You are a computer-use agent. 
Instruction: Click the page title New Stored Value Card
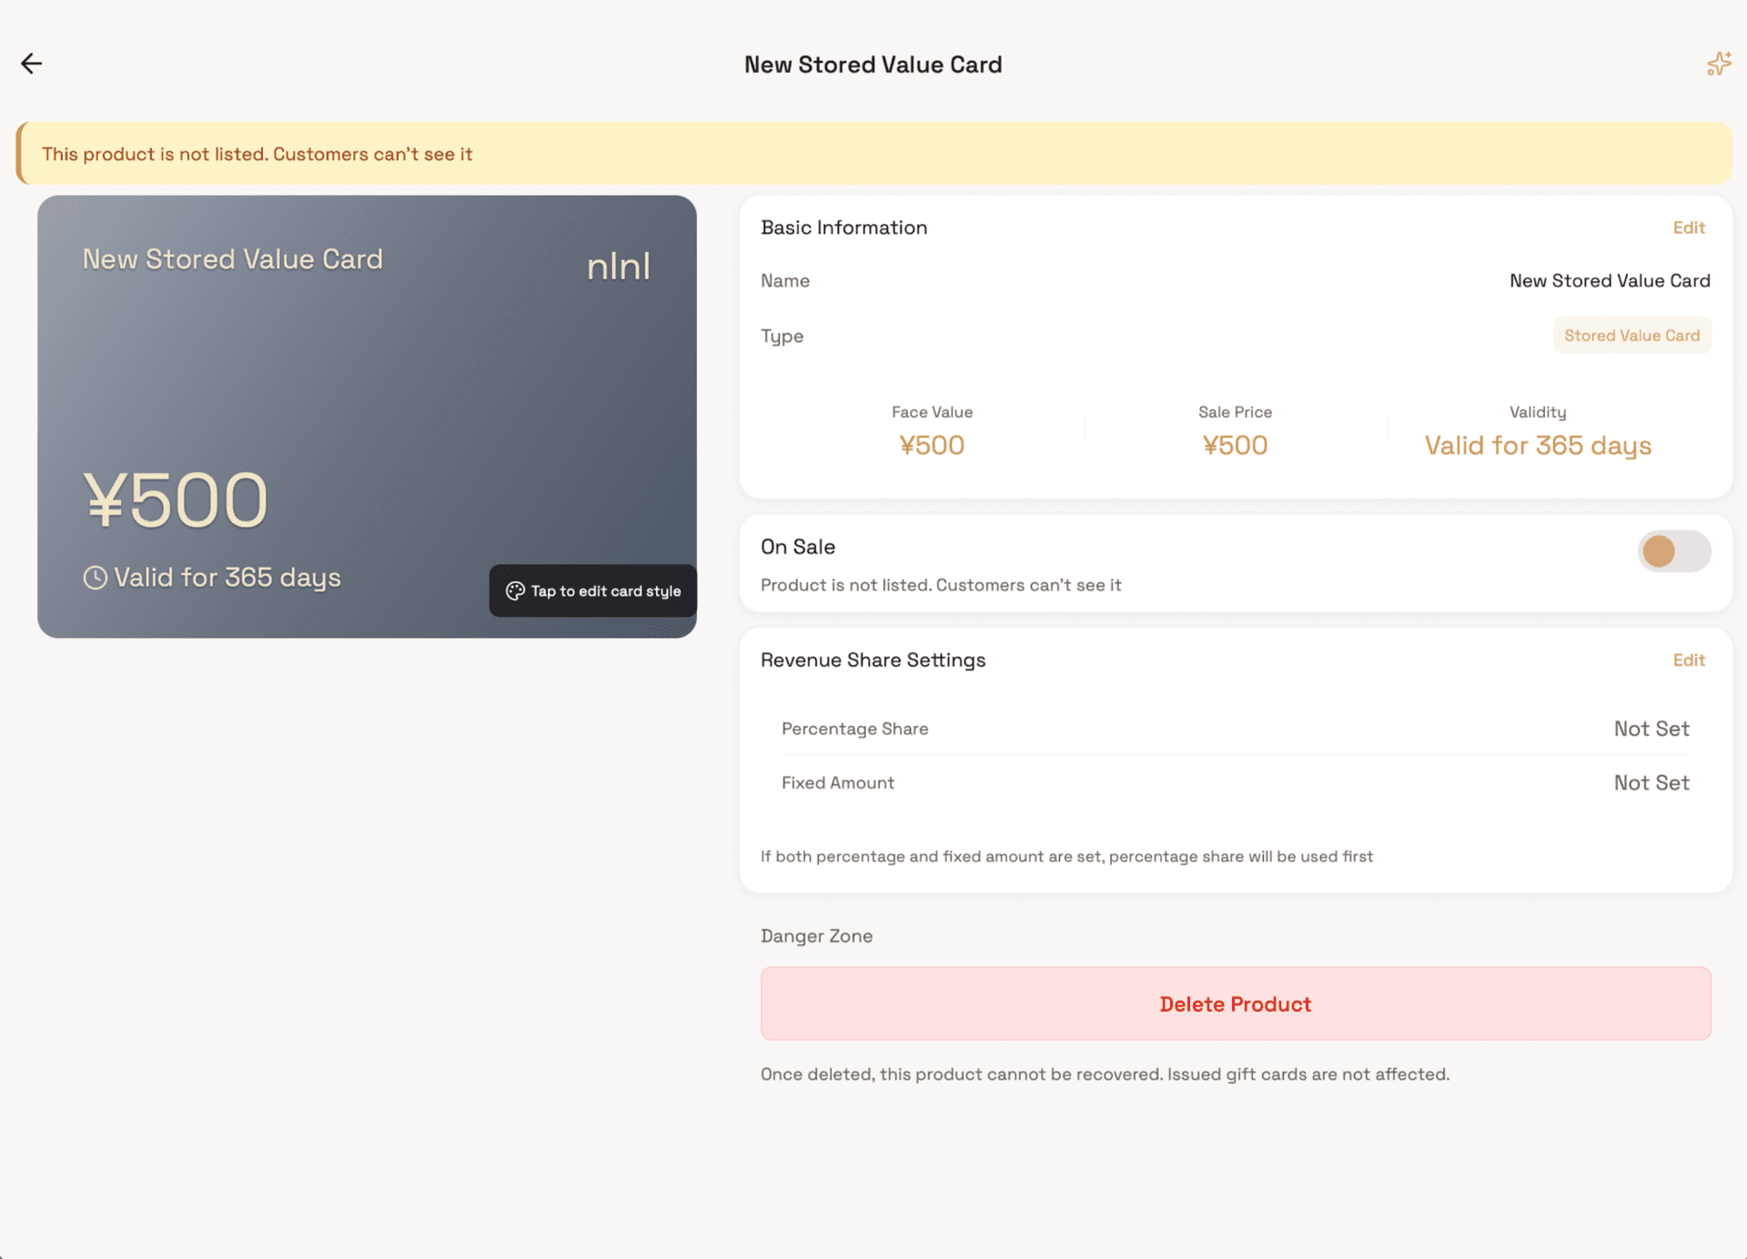point(873,64)
